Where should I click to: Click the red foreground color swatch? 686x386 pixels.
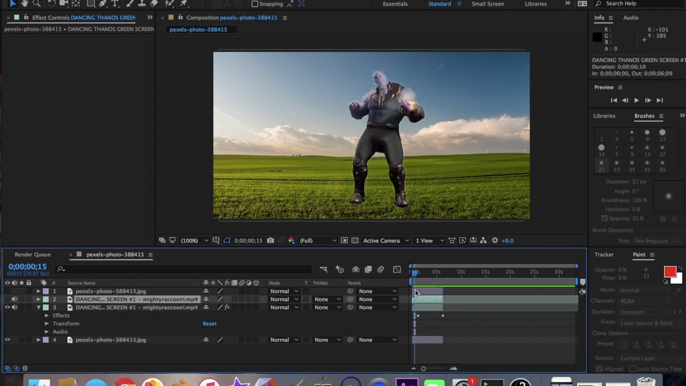(x=670, y=272)
